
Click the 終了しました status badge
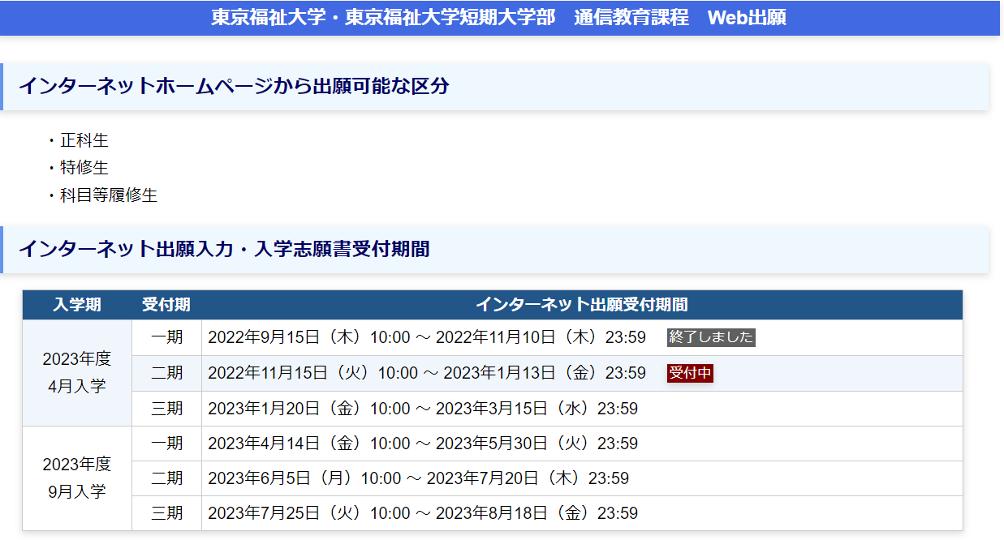coord(711,337)
